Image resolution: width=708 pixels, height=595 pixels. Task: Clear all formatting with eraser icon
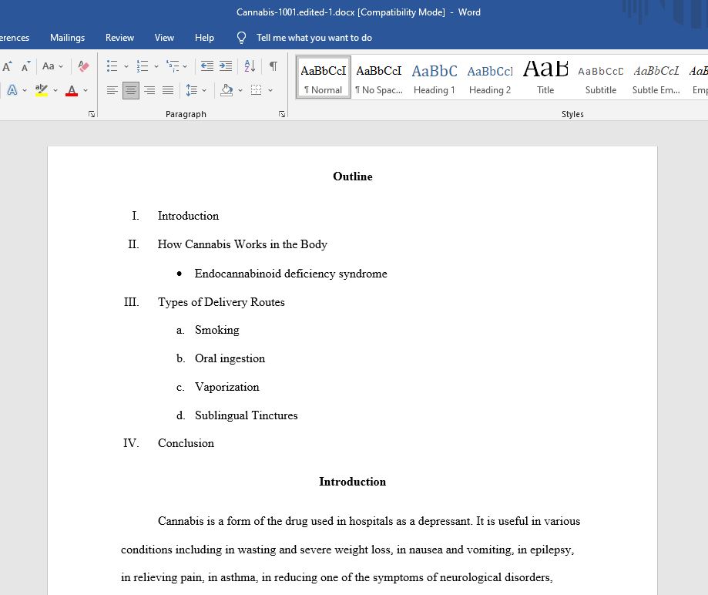[x=83, y=66]
